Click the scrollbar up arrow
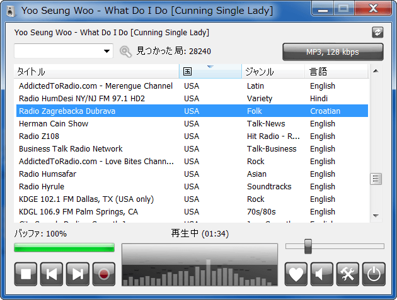 click(376, 71)
